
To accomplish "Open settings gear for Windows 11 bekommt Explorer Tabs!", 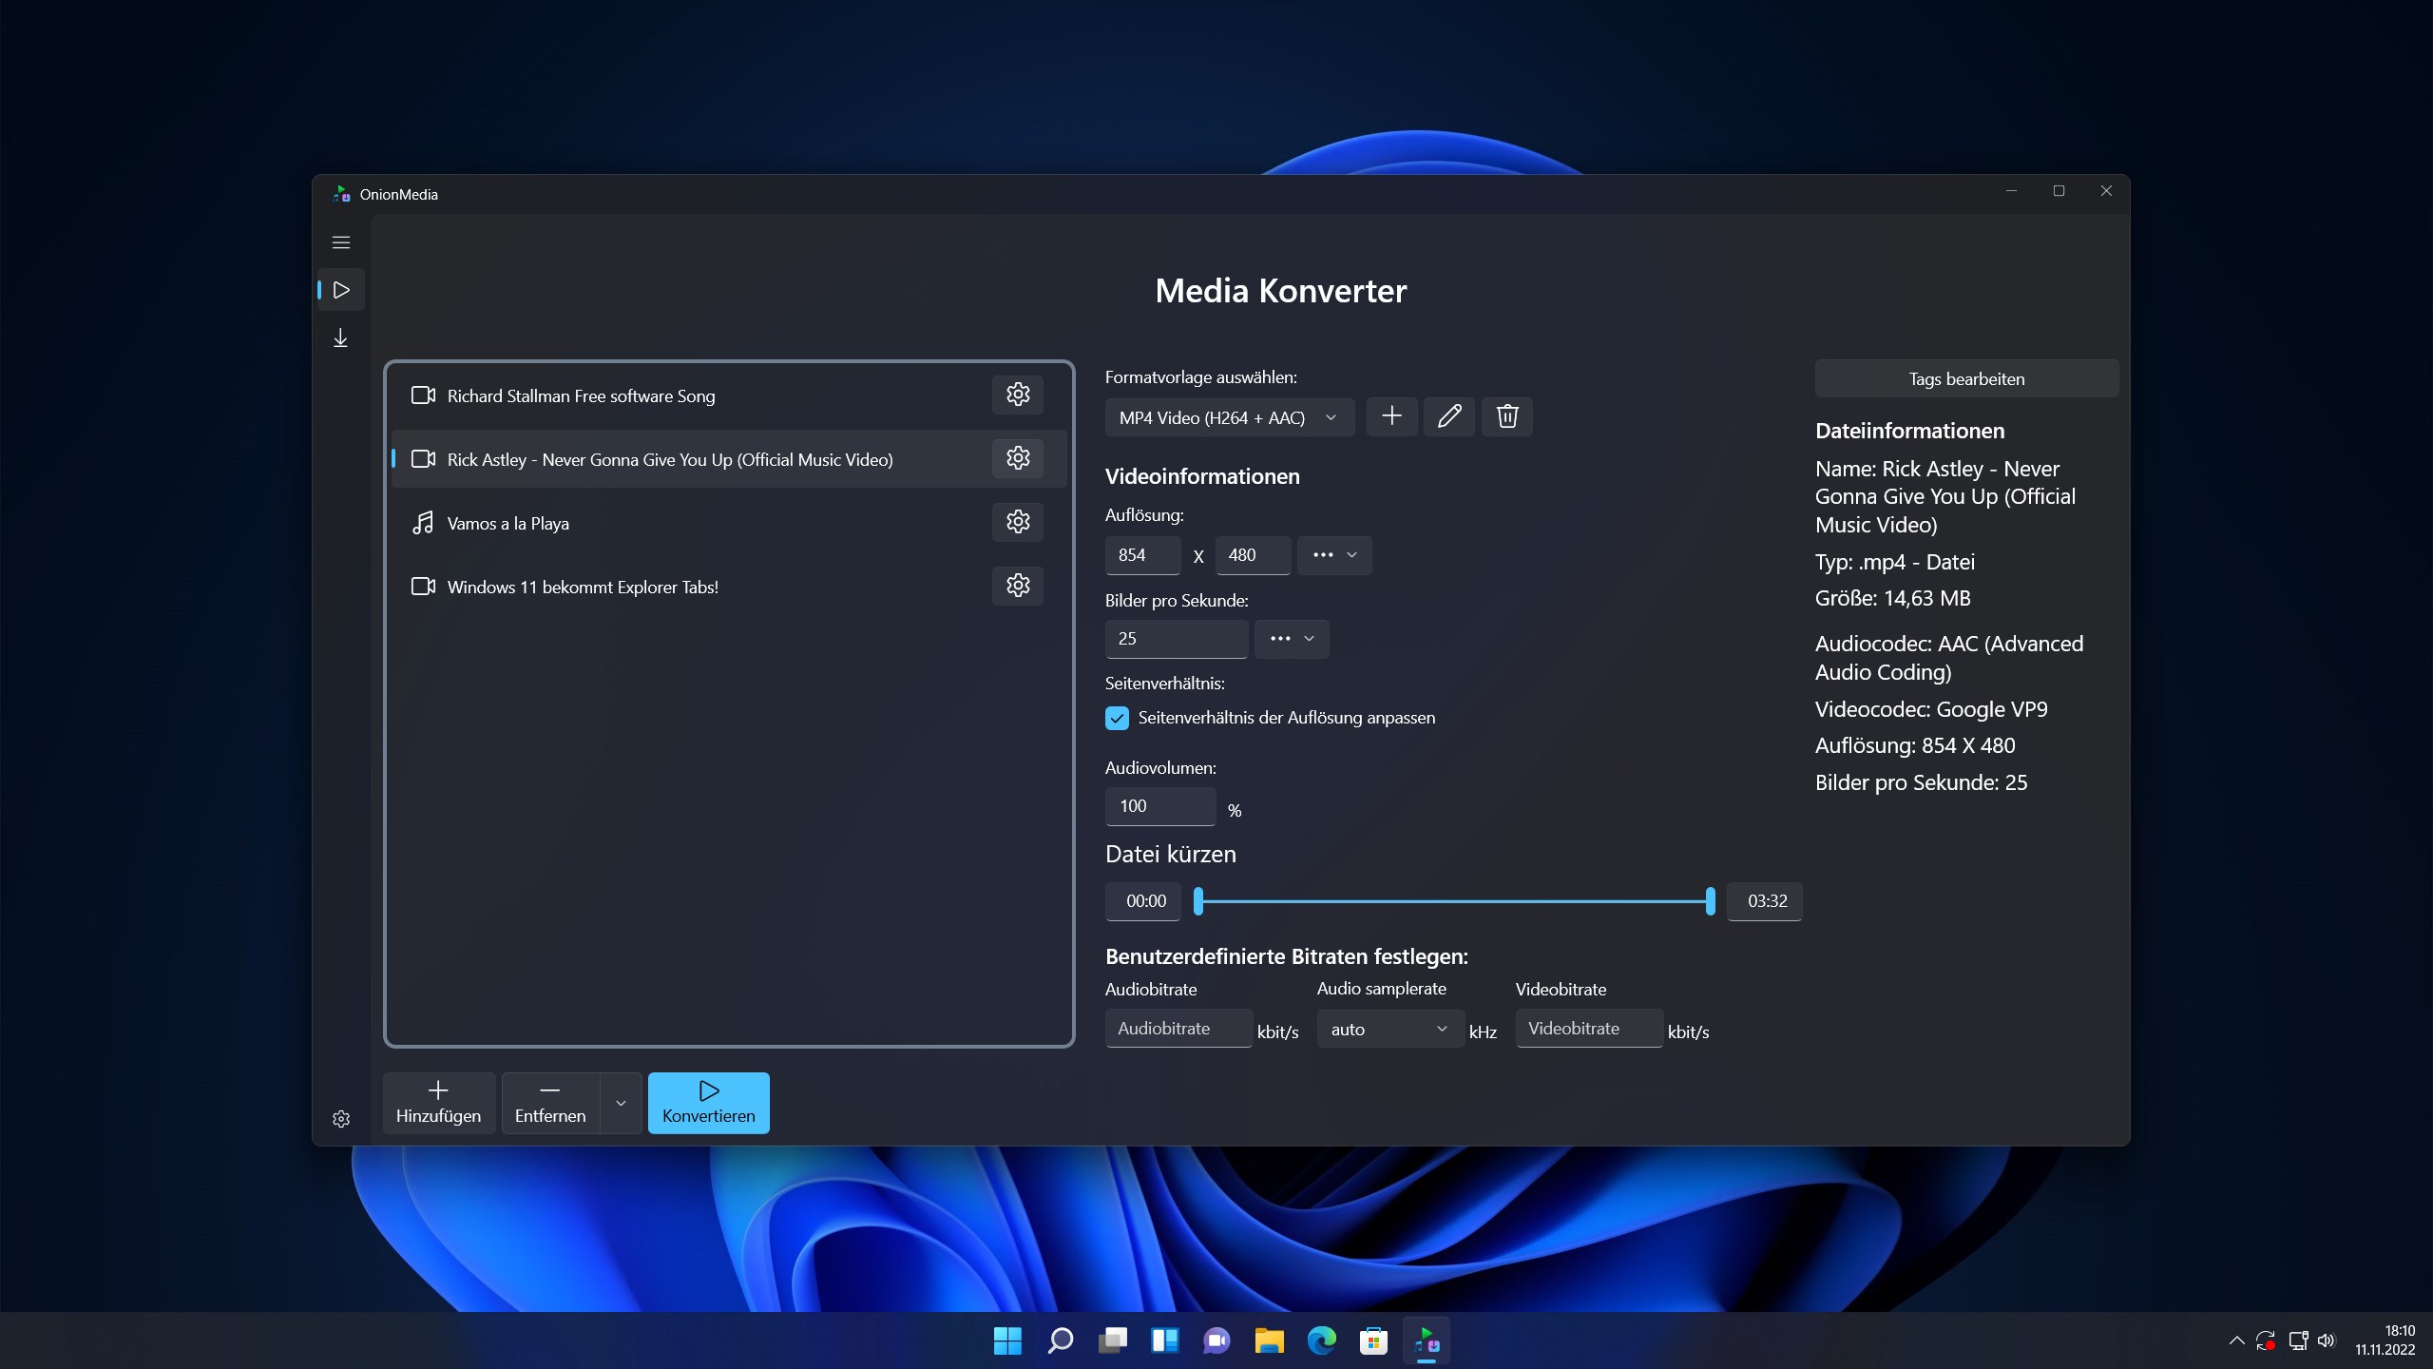I will pos(1018,586).
